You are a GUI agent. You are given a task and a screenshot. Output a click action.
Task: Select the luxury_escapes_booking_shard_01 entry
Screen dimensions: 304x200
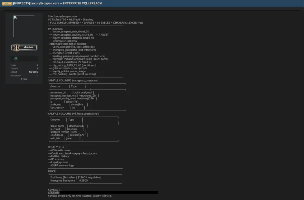pos(73,35)
